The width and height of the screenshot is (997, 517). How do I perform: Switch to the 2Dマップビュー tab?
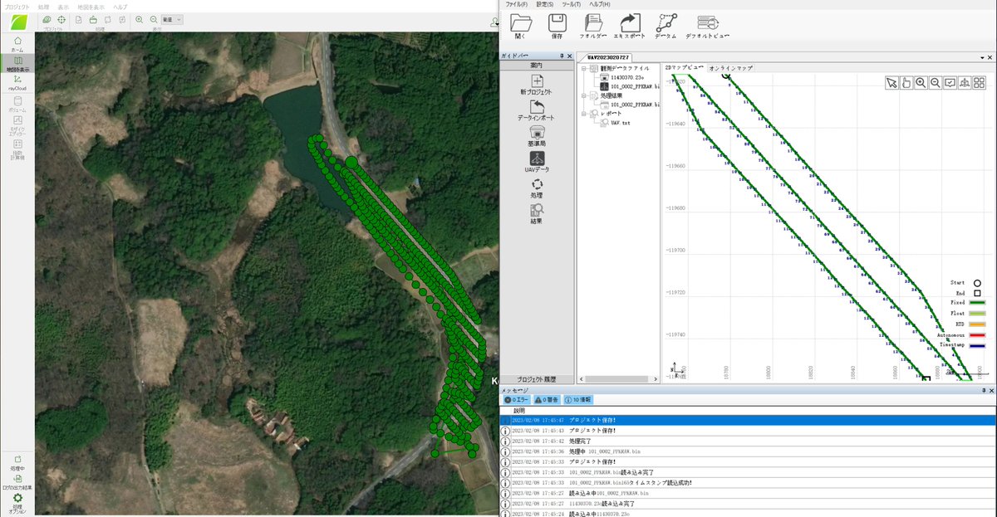click(x=684, y=66)
